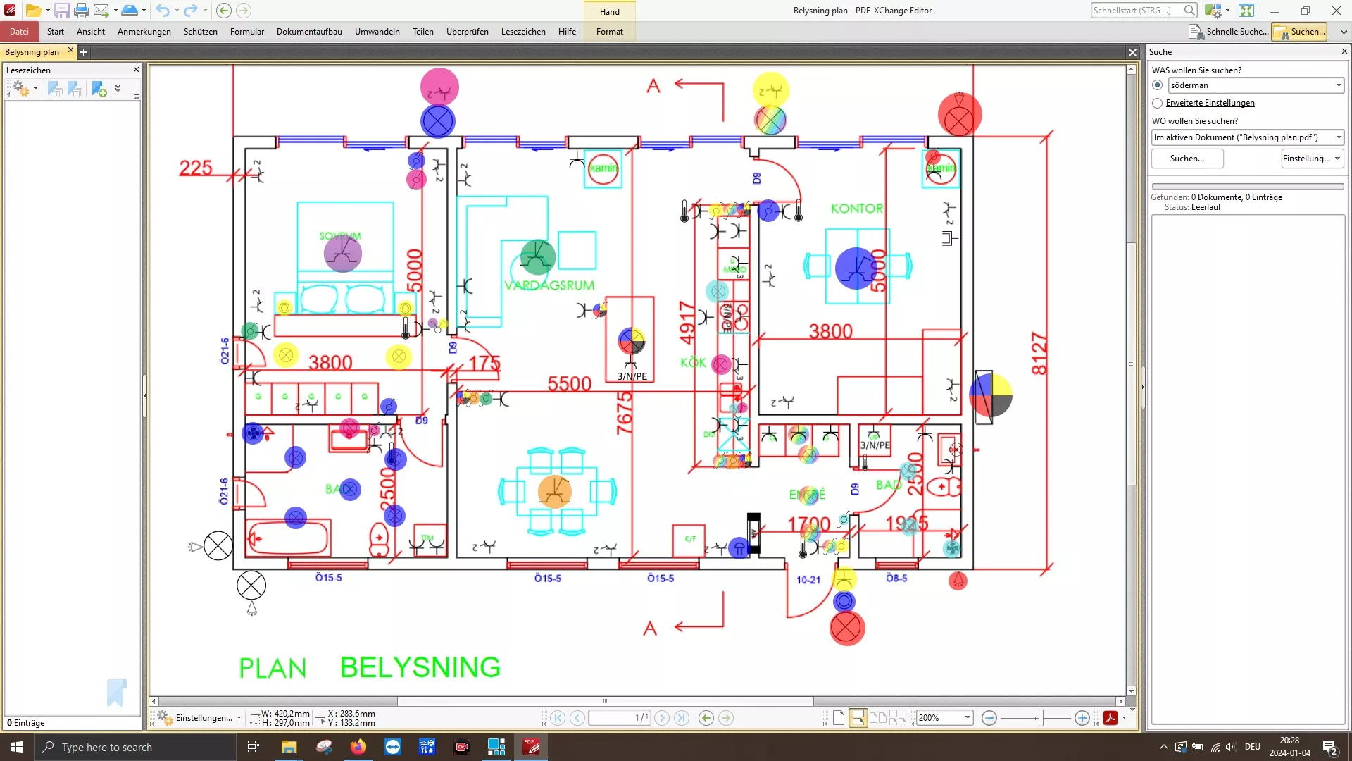The image size is (1352, 761).
Task: Select the search text radio button
Action: (1158, 85)
